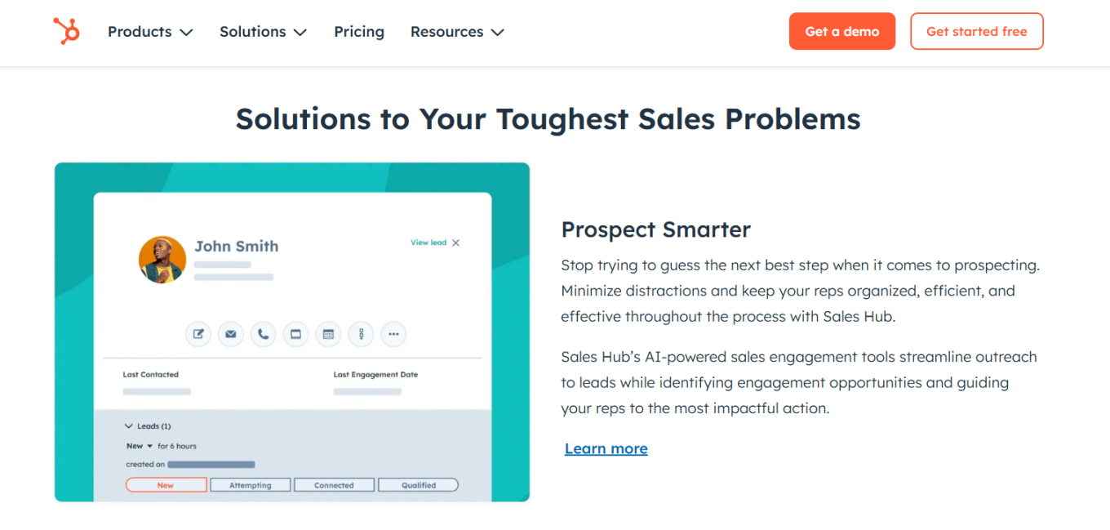The height and width of the screenshot is (530, 1110).
Task: Click the phone call icon
Action: (263, 334)
